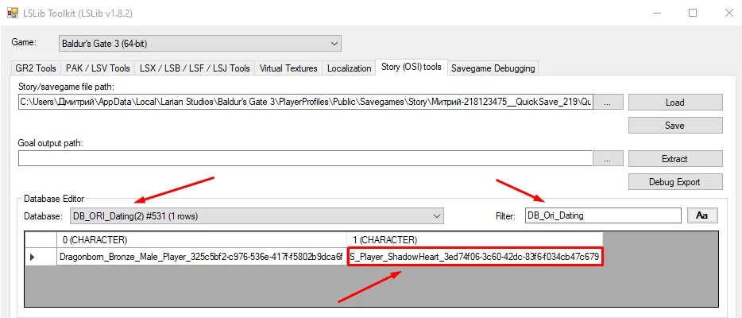Viewport: 742px width, 318px height.
Task: Click the Load button
Action: coord(674,103)
